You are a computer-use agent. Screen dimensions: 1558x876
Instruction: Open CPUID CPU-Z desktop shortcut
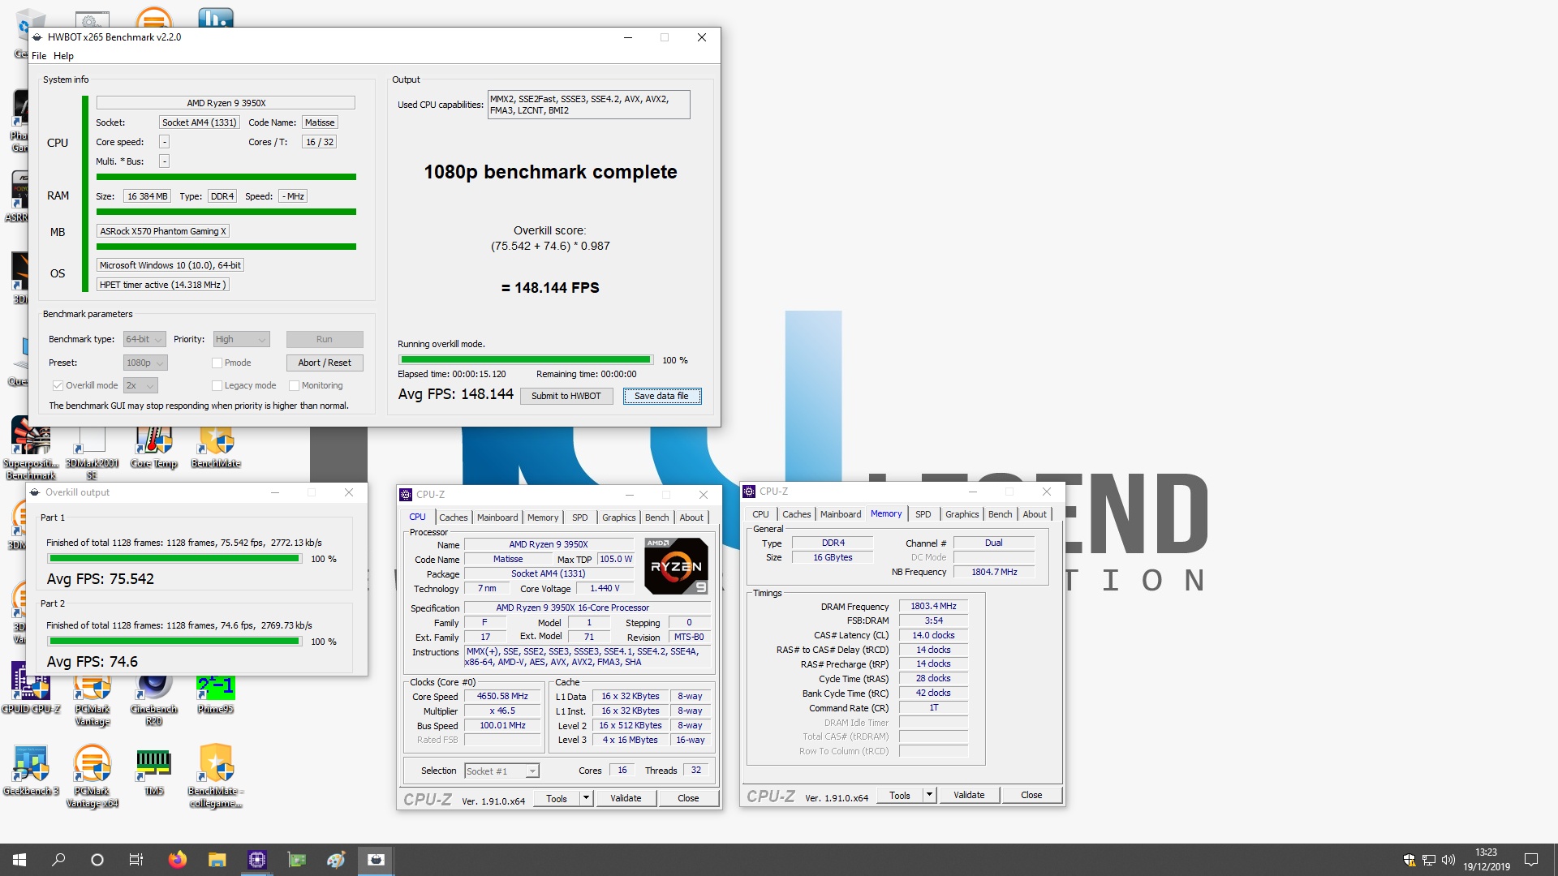(31, 688)
